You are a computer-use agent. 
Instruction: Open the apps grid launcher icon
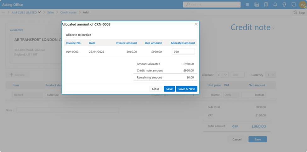click(x=247, y=5)
